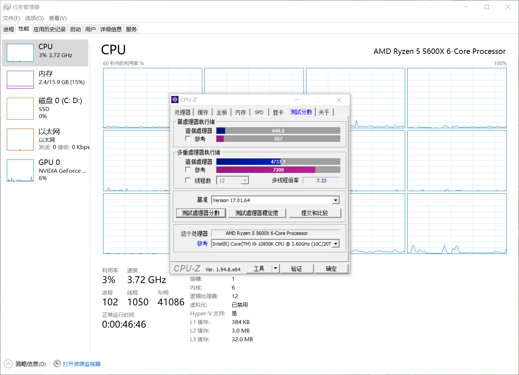Click the resource monitor icon at the bottom
The image size is (519, 375).
coord(57,364)
